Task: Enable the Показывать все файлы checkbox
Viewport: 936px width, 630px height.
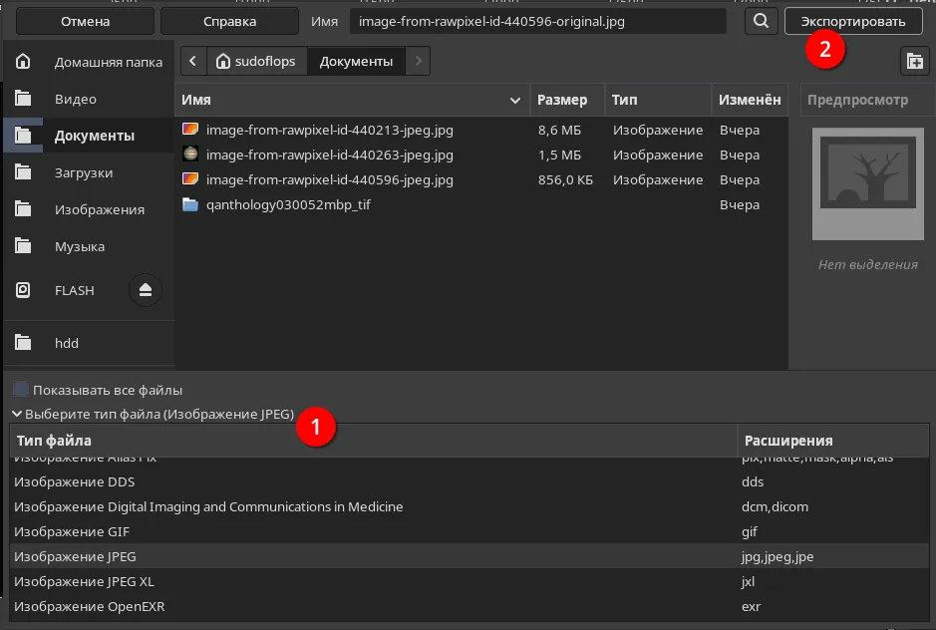Action: tap(17, 389)
